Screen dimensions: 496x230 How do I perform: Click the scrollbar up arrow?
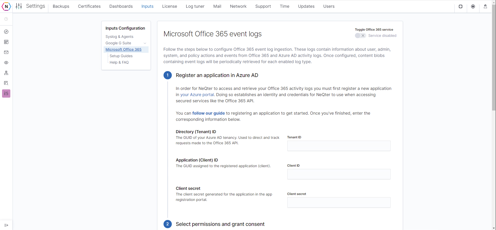494,2
